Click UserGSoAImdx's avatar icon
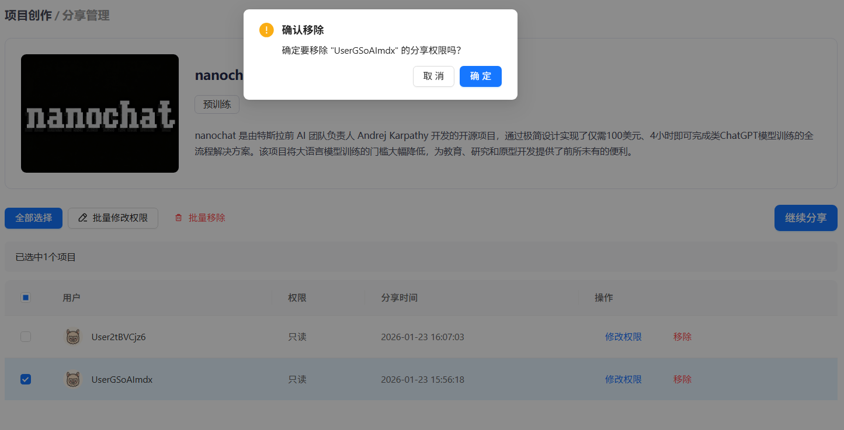This screenshot has width=844, height=430. tap(73, 379)
